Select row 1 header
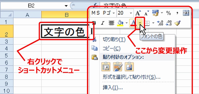Screen dimensions: 199x94 (x=7, y=22)
